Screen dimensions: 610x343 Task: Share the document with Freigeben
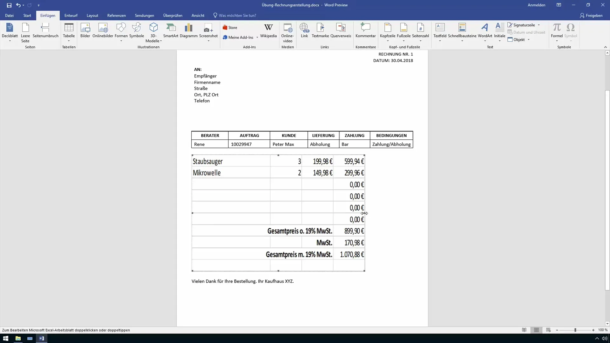click(x=591, y=15)
